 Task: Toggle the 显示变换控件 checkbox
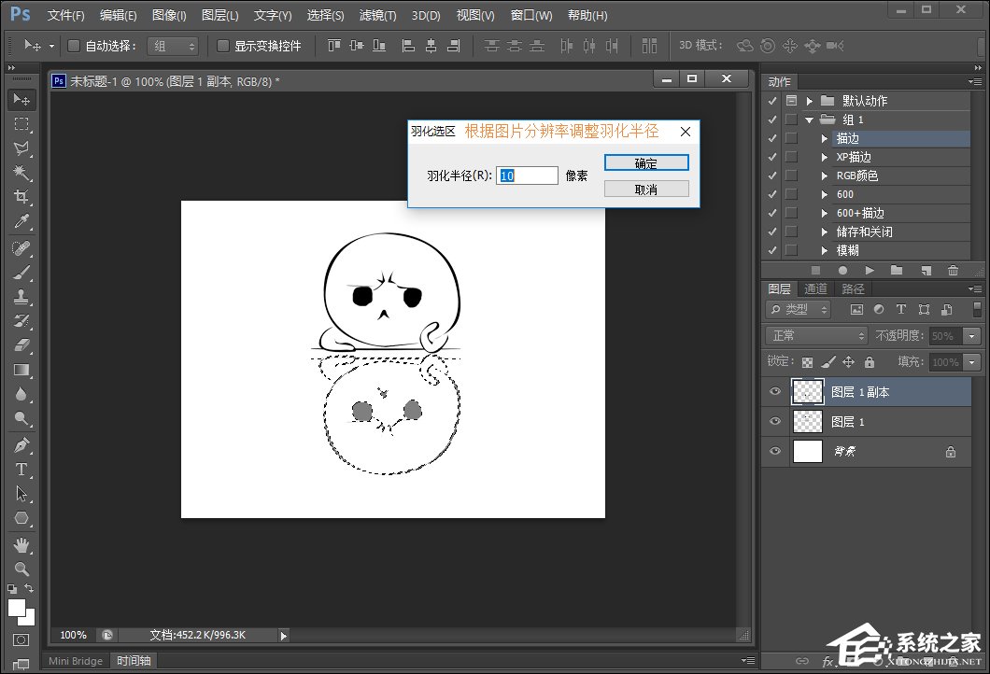223,46
